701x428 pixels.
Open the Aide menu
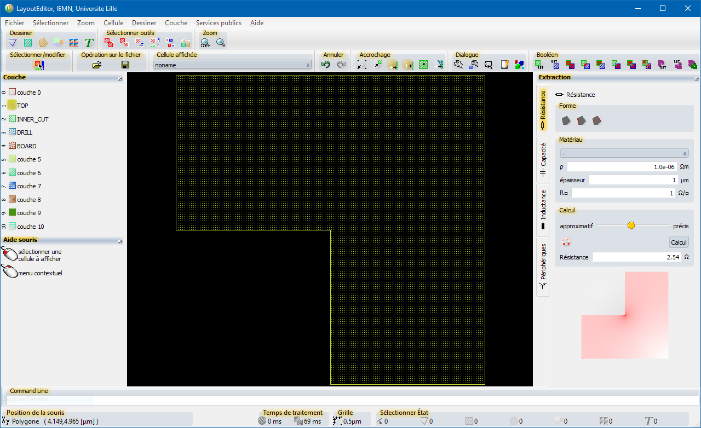click(x=257, y=23)
